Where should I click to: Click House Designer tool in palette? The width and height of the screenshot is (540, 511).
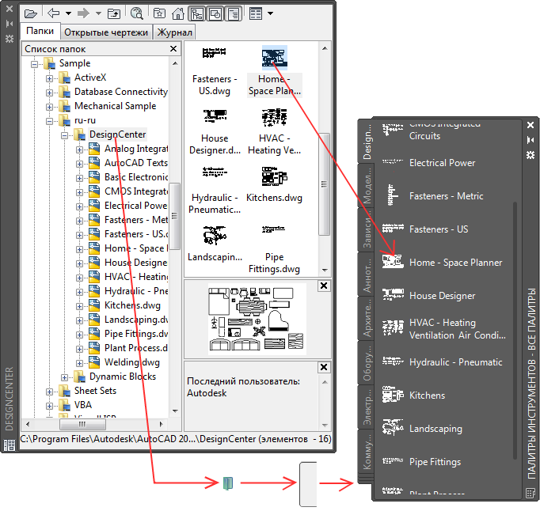[x=443, y=296]
